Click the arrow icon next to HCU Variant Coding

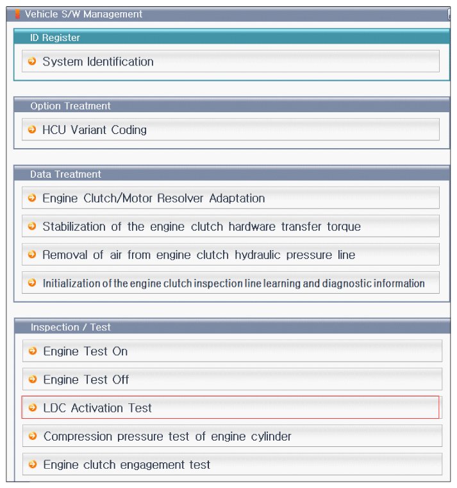(x=32, y=130)
